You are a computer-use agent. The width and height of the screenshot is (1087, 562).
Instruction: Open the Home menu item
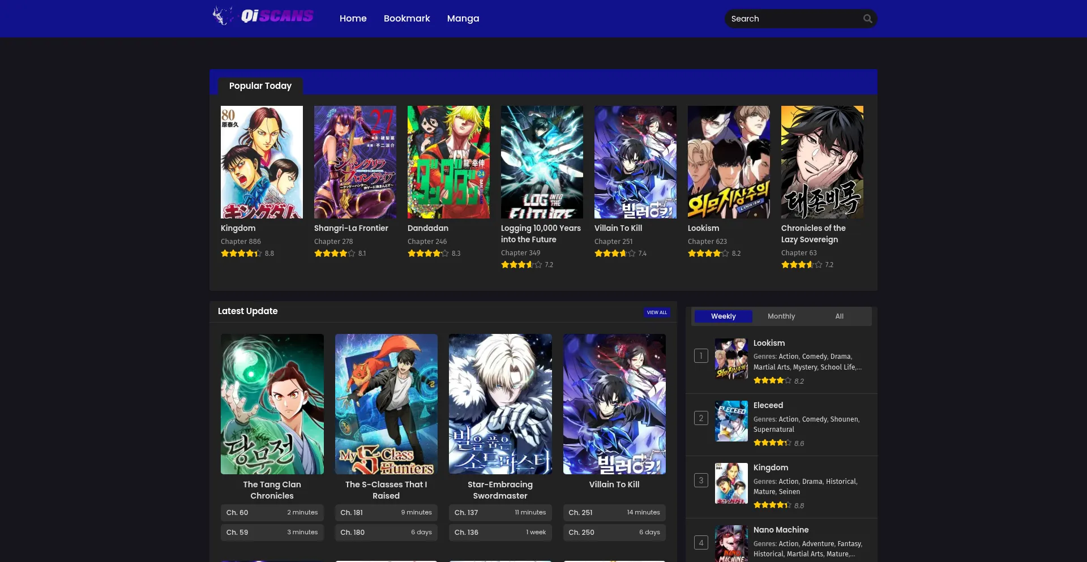tap(353, 19)
